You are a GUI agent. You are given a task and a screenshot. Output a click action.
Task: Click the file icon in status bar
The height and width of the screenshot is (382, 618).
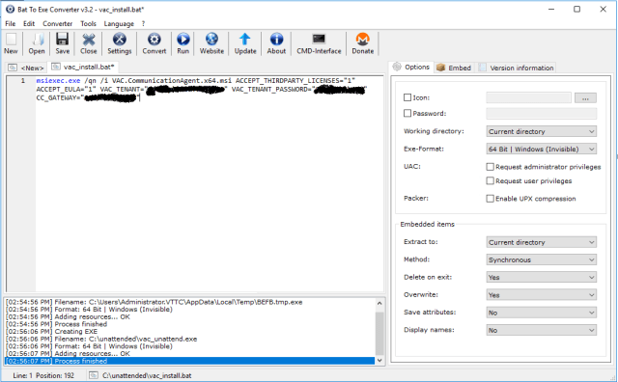tap(94, 375)
